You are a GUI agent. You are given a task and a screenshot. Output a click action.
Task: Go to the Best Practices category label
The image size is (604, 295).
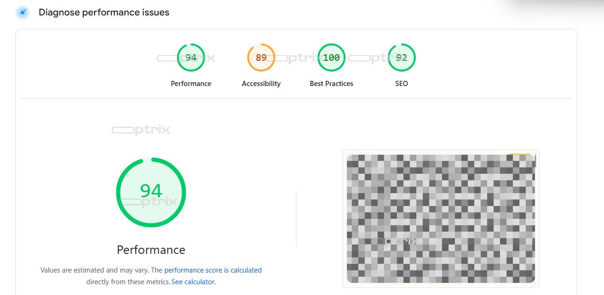331,84
